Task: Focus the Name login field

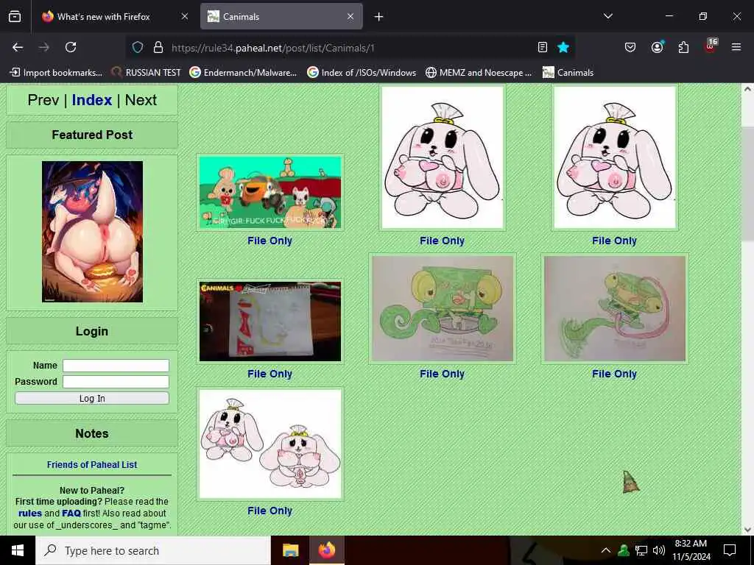Action: coord(116,366)
